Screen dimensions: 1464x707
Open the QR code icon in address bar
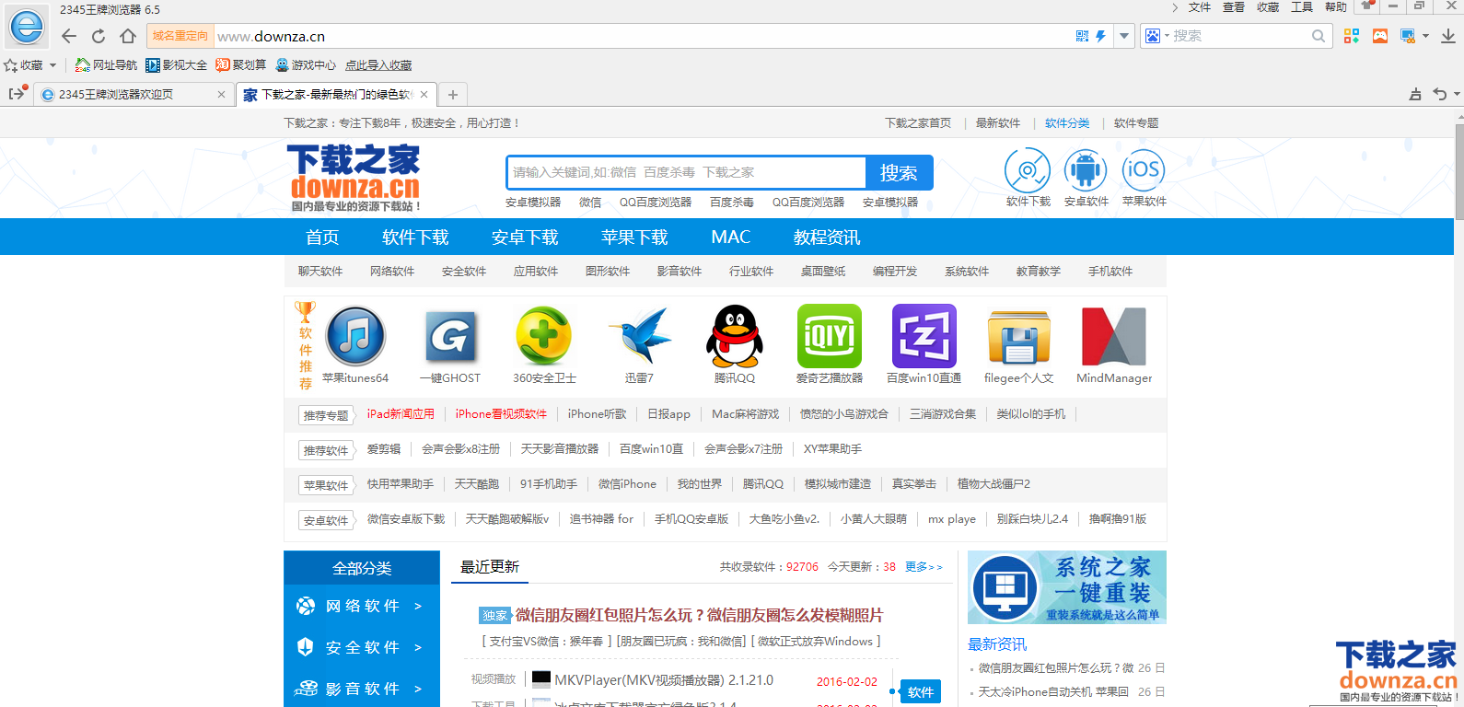click(1083, 36)
